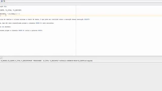Screen dimensions: 162x91
Task: Click 'CD_PEDIDO, CD_CLIENTE' in the bottom message
Action: pos(8,61)
